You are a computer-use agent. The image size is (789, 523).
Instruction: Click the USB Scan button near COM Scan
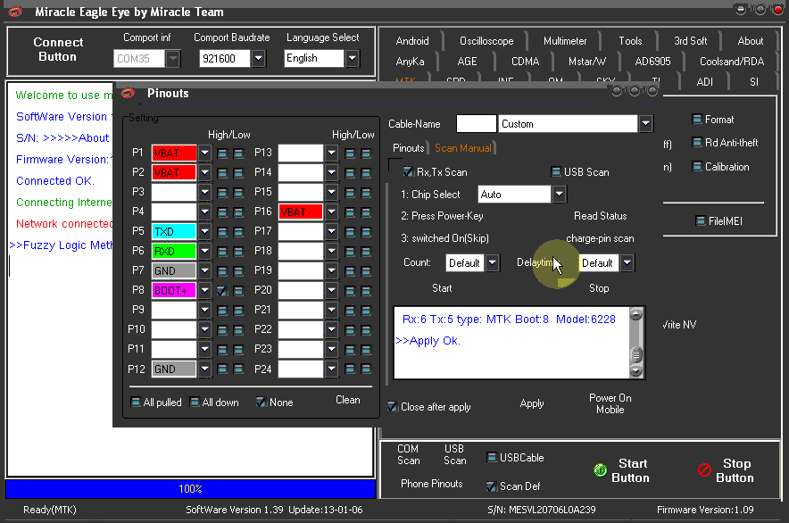click(x=455, y=454)
